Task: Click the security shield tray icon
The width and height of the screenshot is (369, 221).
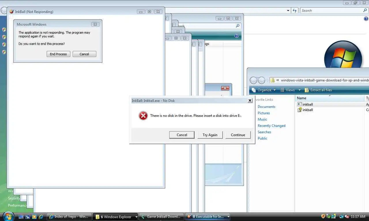Action: [x=323, y=216]
